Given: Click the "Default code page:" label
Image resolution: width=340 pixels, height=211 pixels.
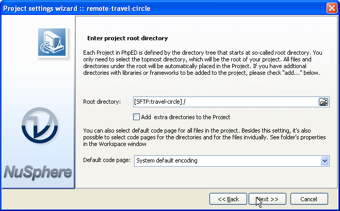Looking at the screenshot, I should coord(107,161).
